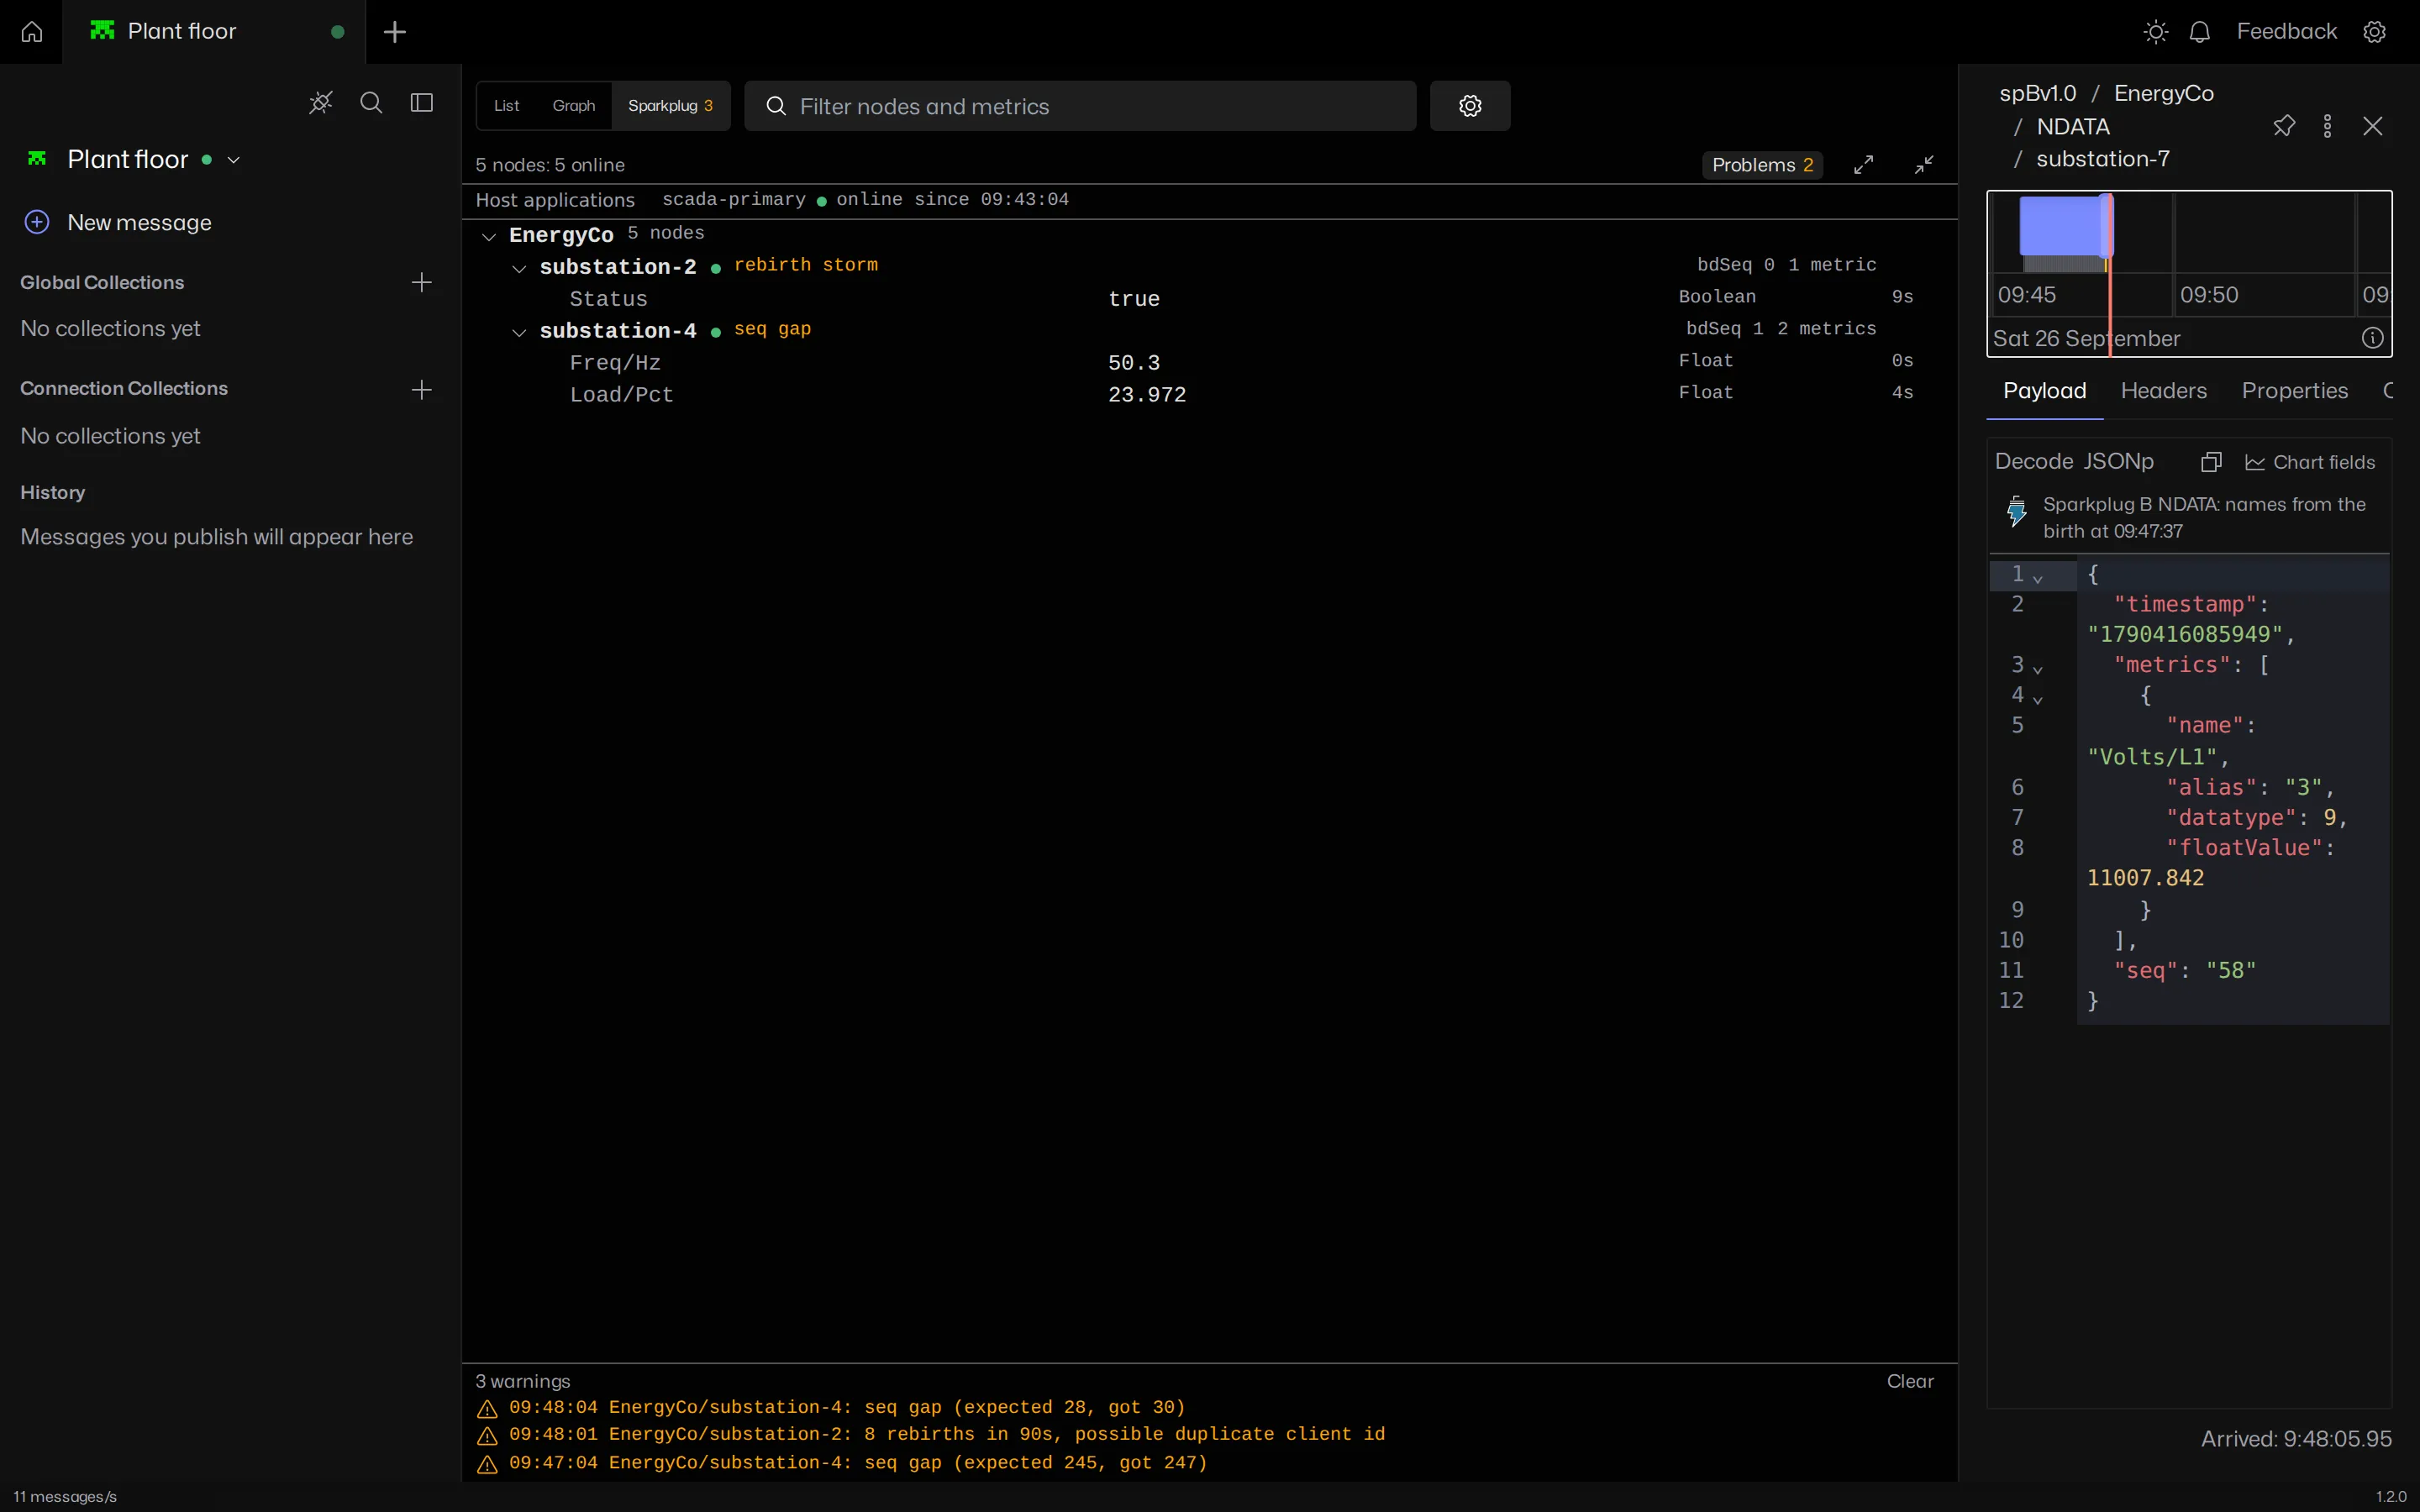Open the sidebar search icon
The image size is (2420, 1512).
click(x=371, y=103)
